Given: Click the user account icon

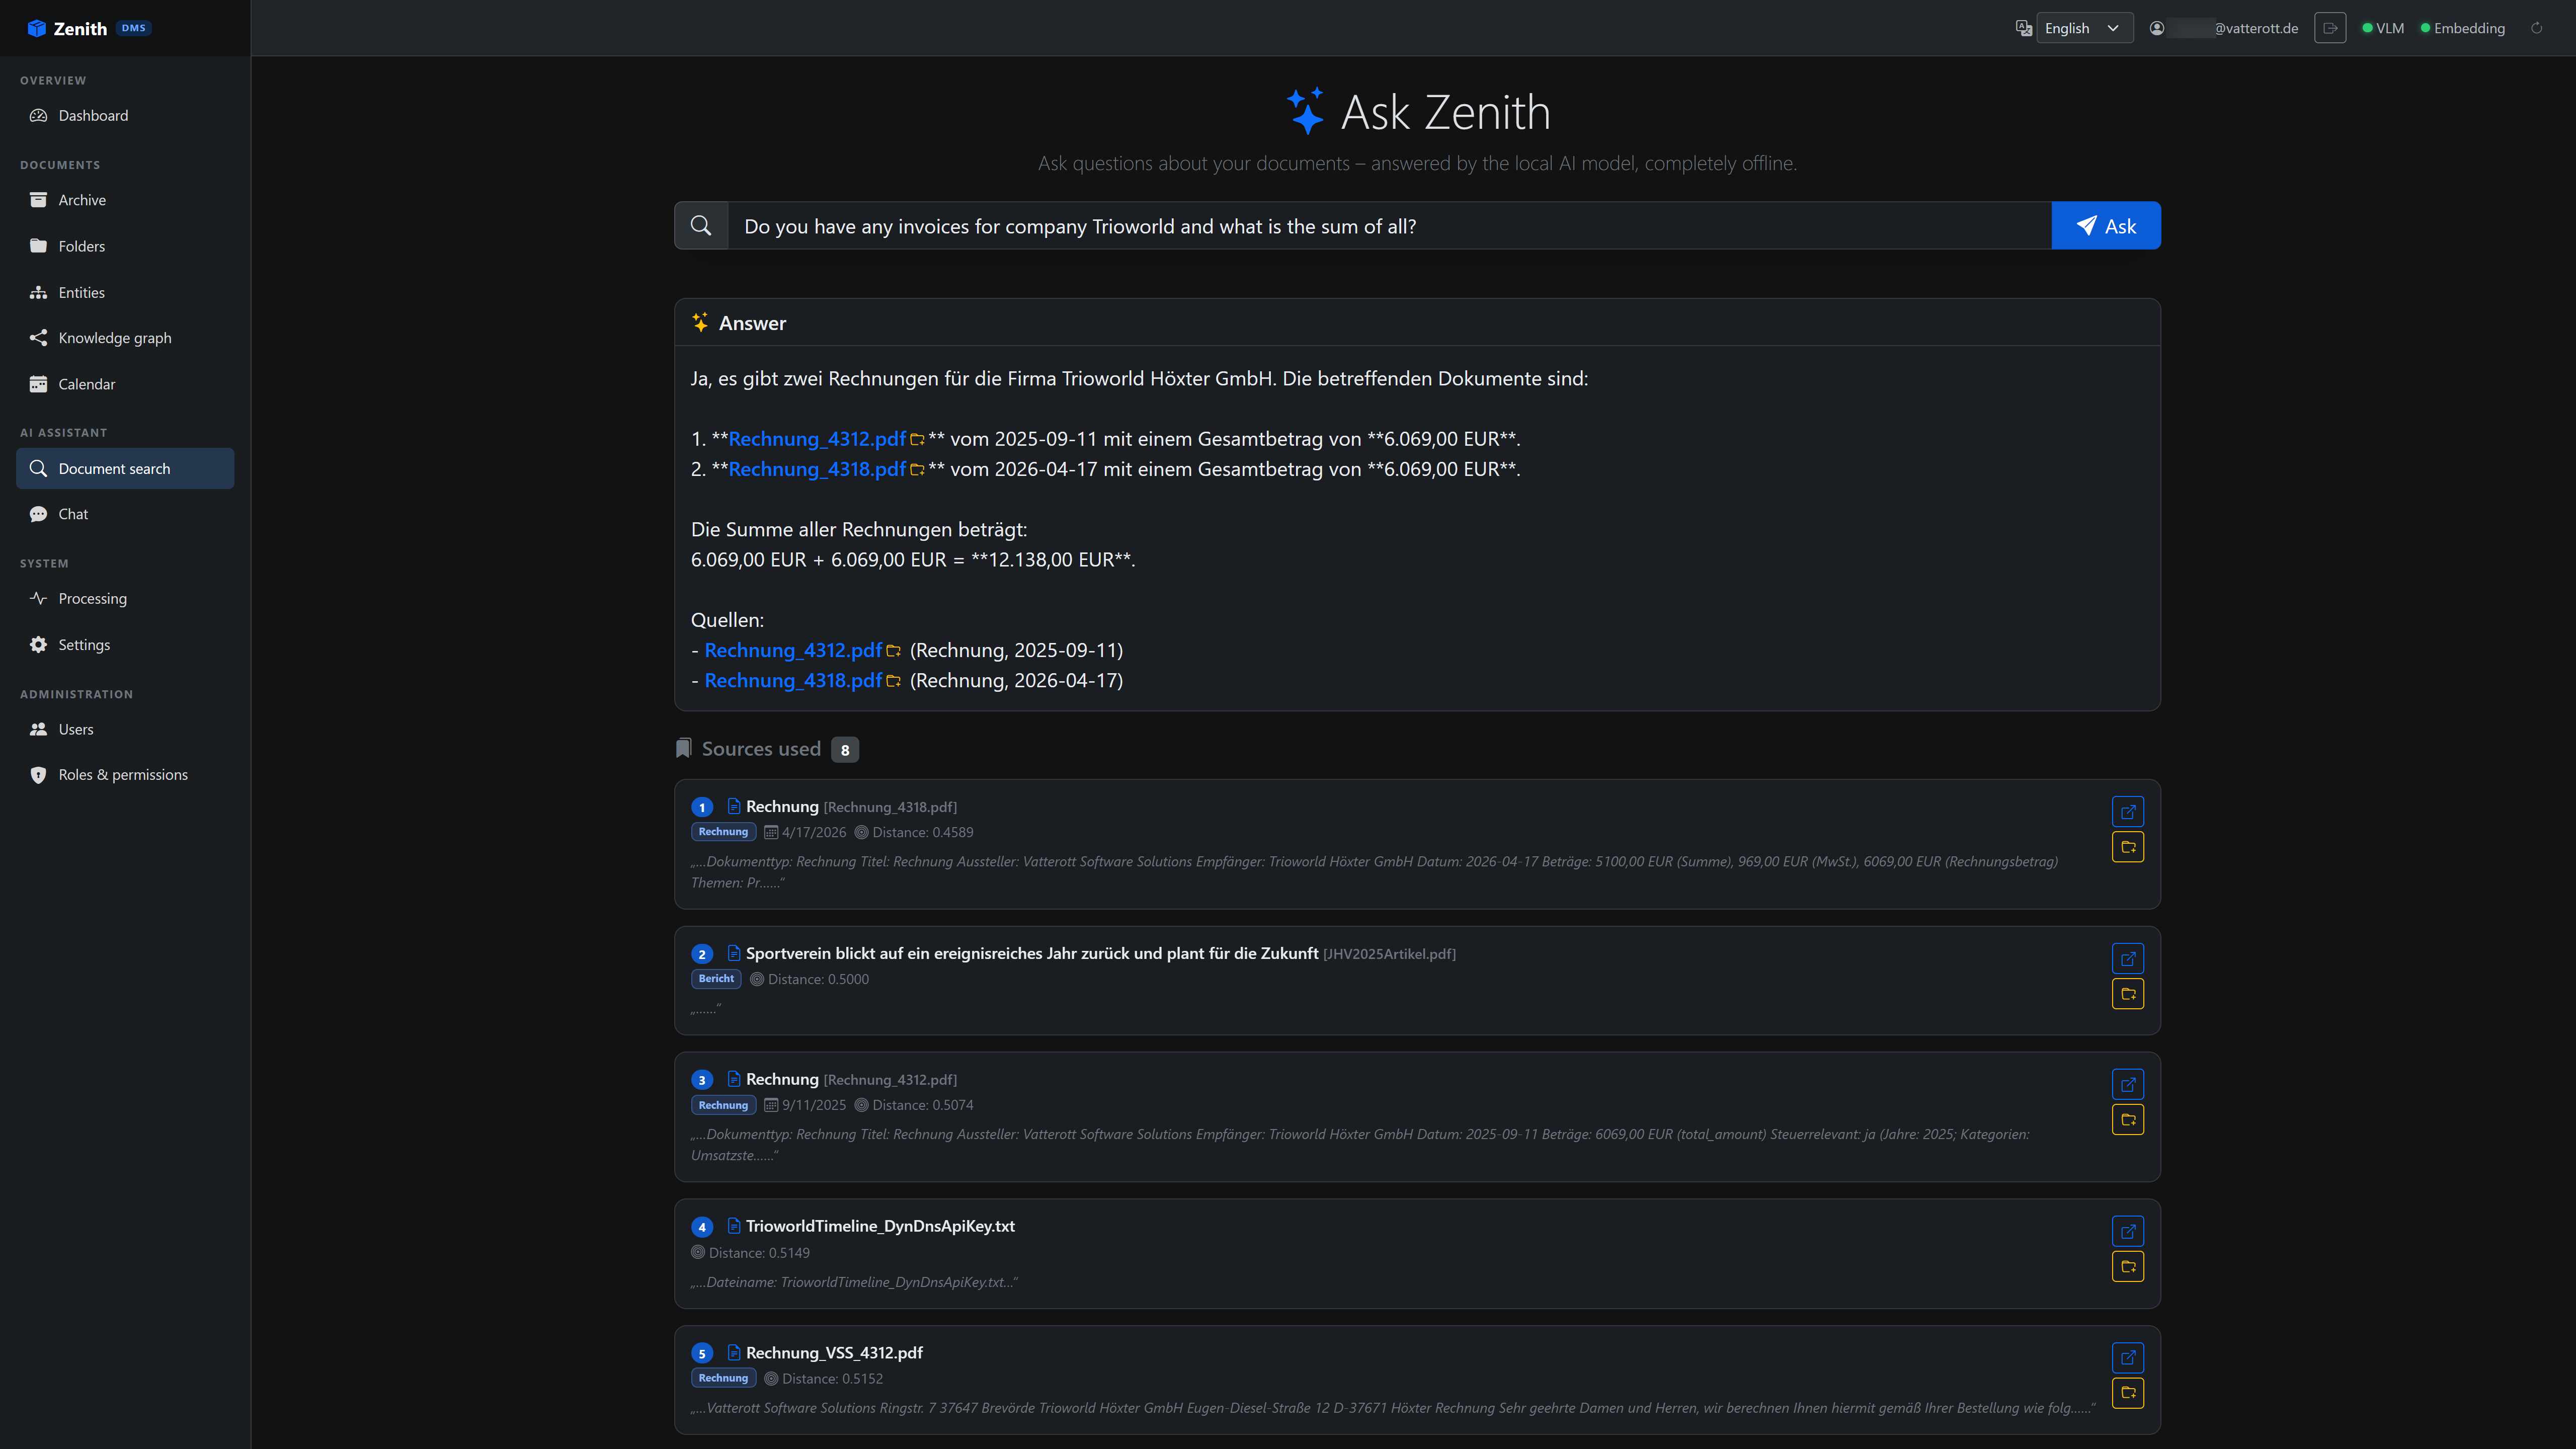Looking at the screenshot, I should pos(2157,28).
